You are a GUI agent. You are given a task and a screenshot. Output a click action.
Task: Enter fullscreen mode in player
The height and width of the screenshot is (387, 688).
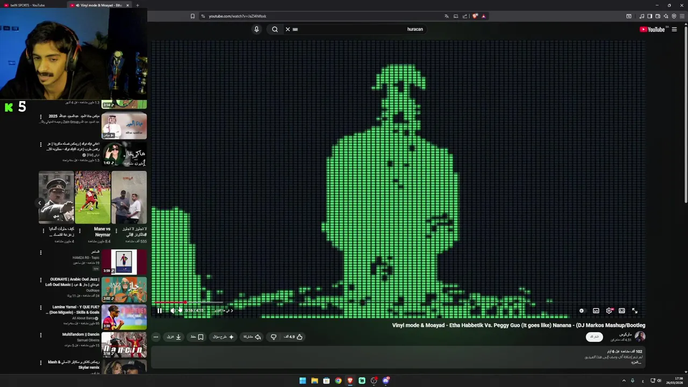[x=635, y=311]
